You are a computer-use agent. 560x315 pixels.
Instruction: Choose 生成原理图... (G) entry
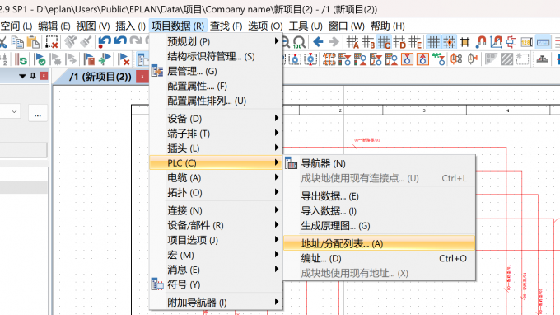pyautogui.click(x=380, y=226)
